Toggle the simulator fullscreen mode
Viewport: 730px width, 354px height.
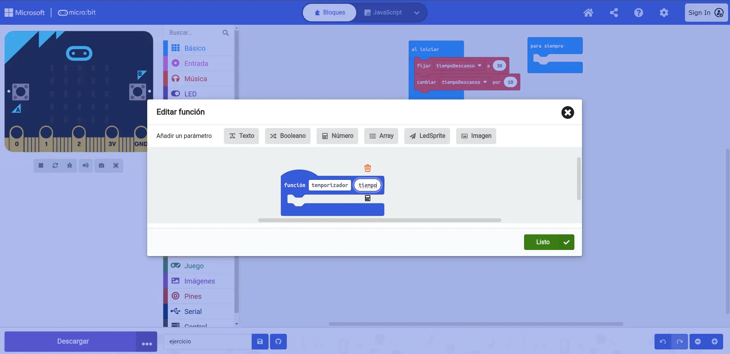[116, 165]
